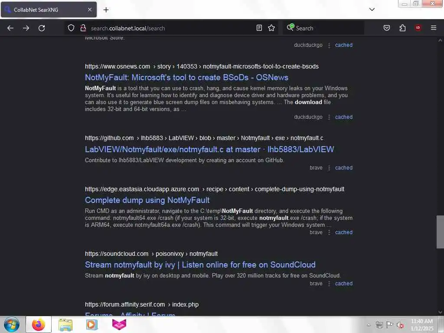View site security lock info
Image resolution: width=444 pixels, height=333 pixels.
pos(83,28)
